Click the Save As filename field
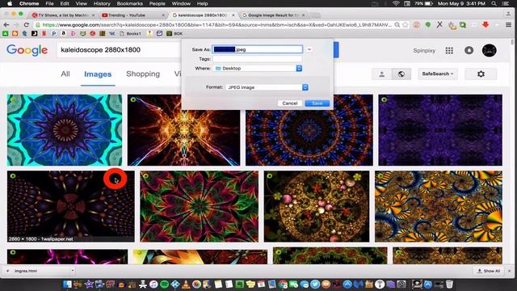 [258, 49]
